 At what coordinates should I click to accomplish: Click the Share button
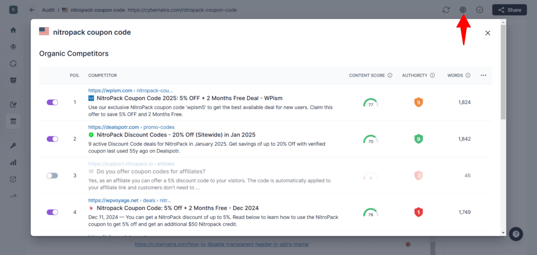pos(509,10)
